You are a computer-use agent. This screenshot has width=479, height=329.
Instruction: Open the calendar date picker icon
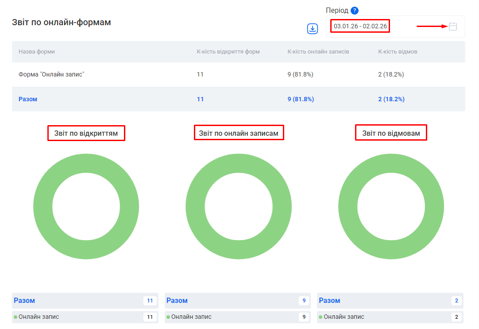pyautogui.click(x=452, y=27)
